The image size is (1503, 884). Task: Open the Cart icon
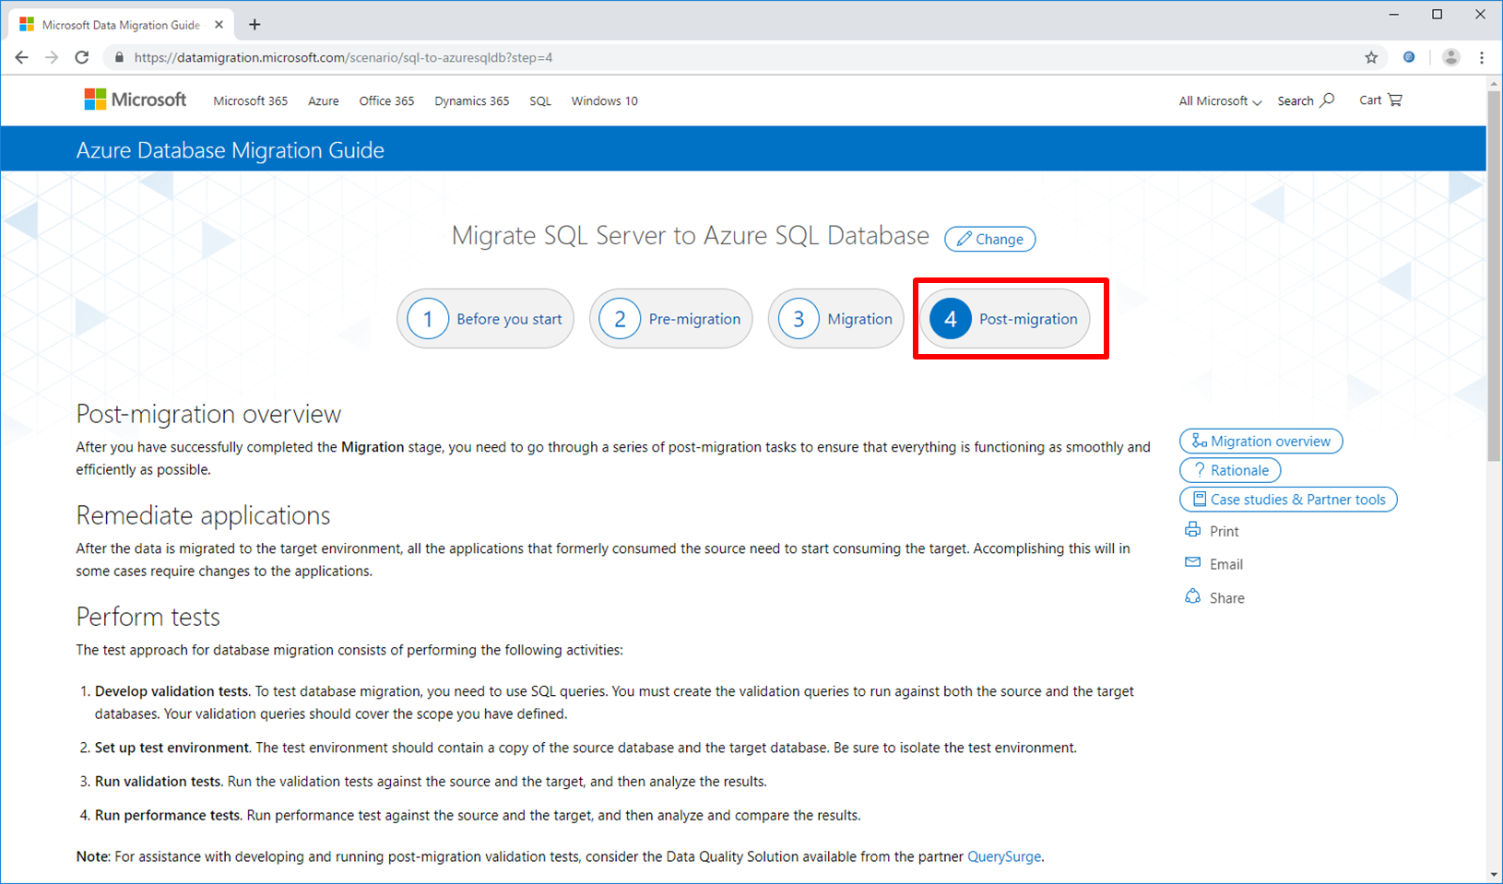click(x=1395, y=100)
